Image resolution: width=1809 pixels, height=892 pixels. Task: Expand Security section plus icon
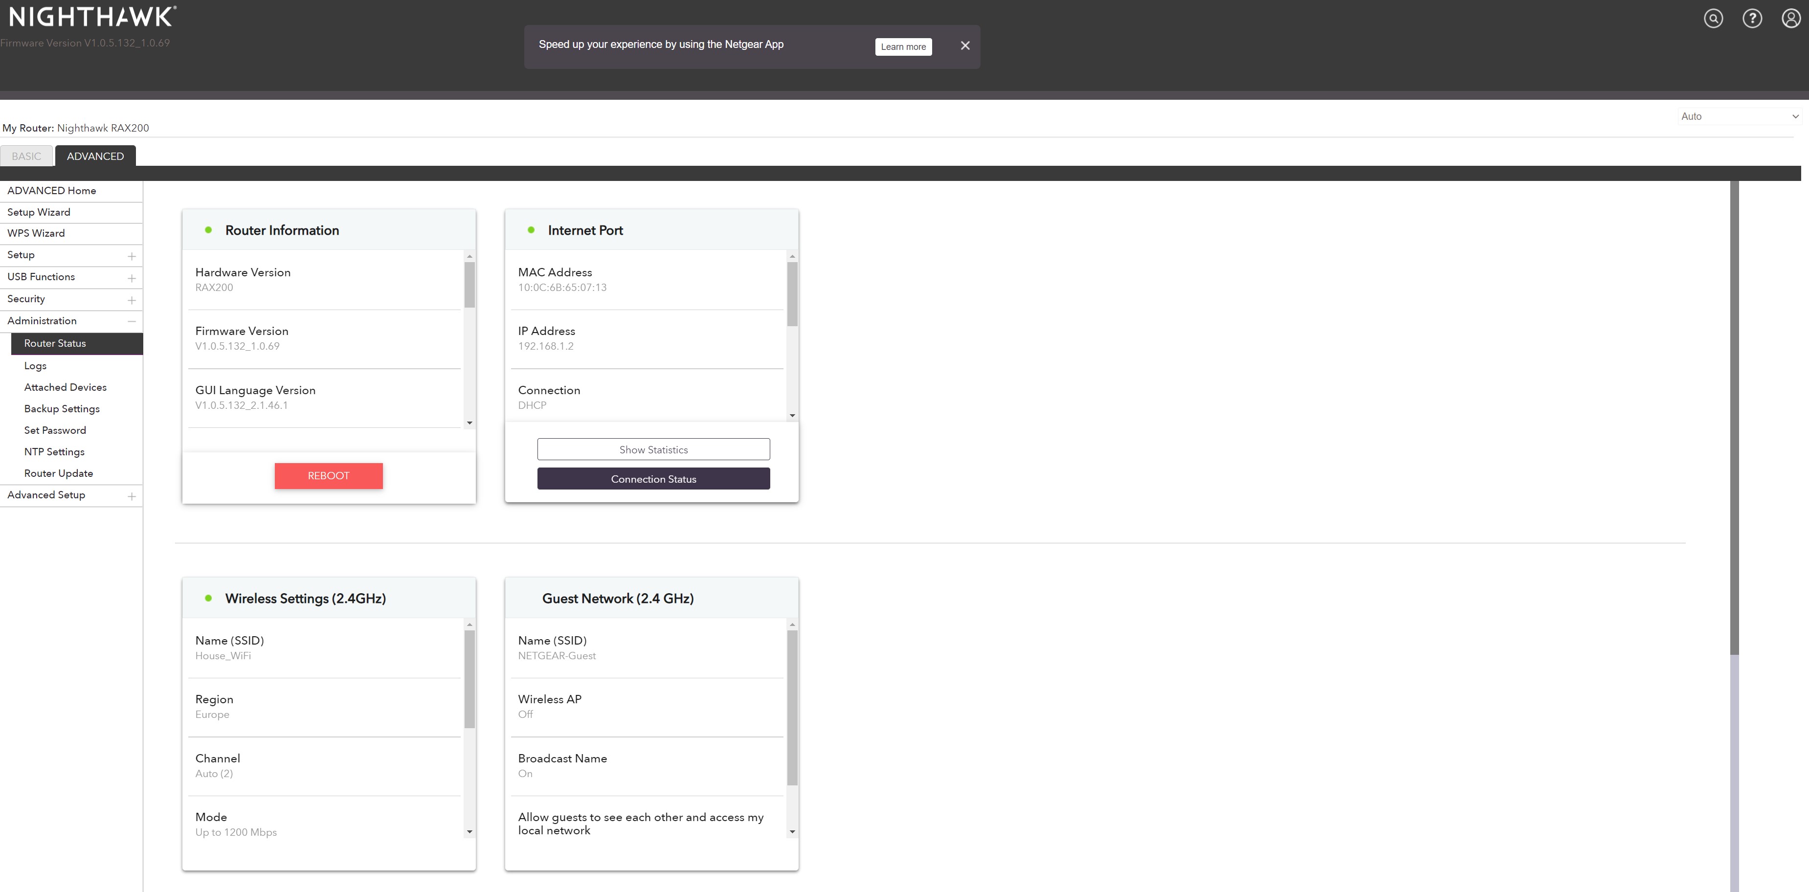(132, 300)
